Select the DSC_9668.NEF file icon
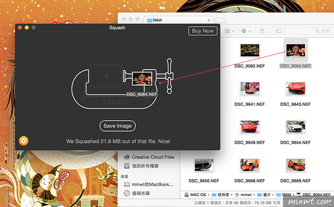The height and width of the screenshot is (207, 334). point(250,165)
